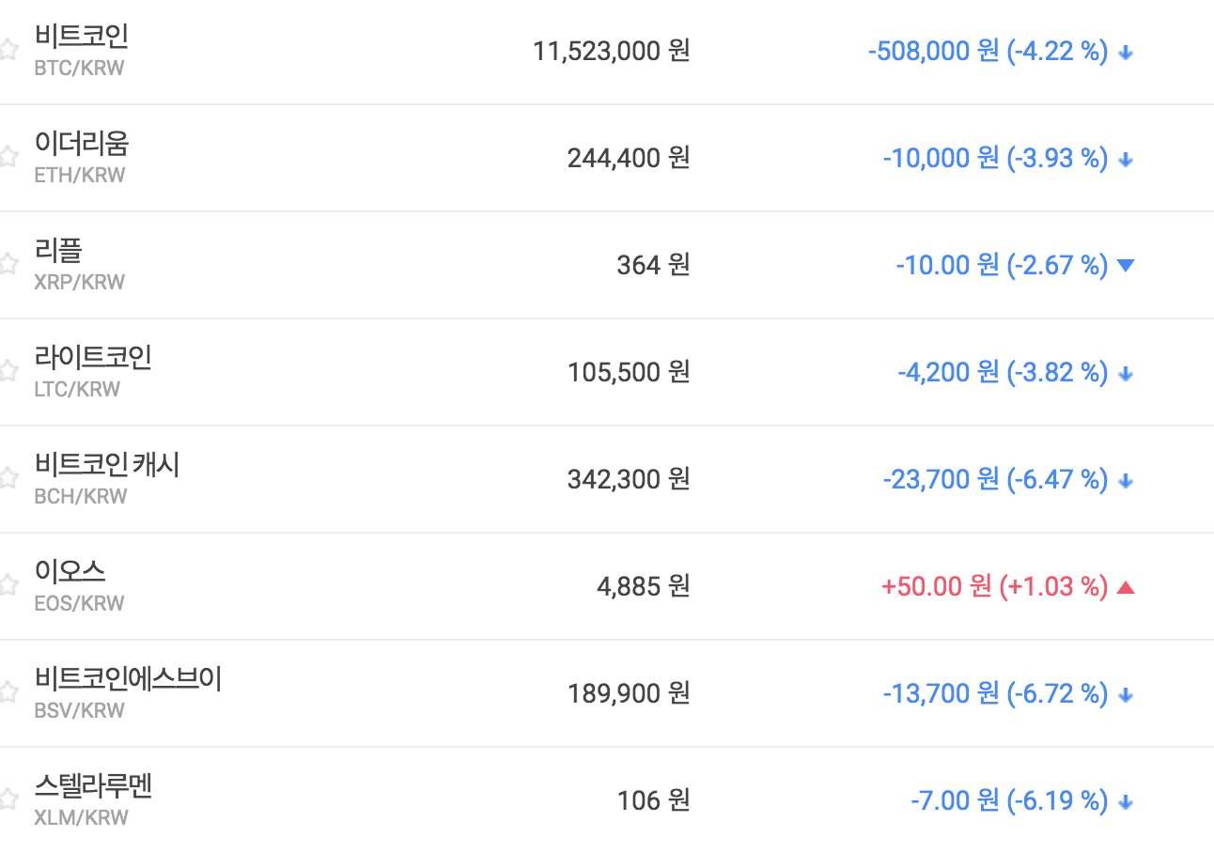Open the 라이트코인 coin name
Screen dimensions: 1214x853
[x=93, y=358]
